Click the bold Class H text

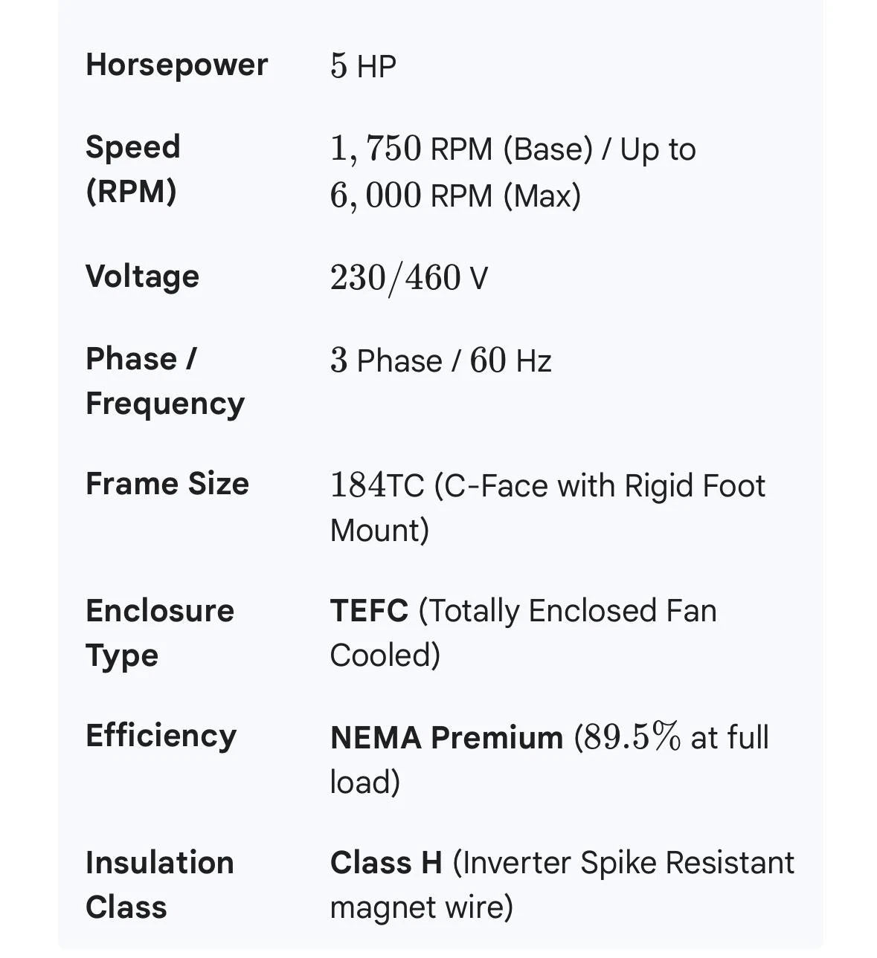pyautogui.click(x=386, y=863)
